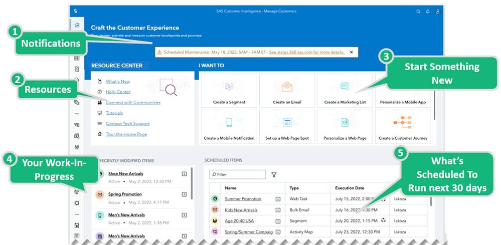The height and width of the screenshot is (245, 501).
Task: Click the funnel filter icon beside Filter box
Action: (274, 175)
